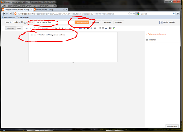Open the Normal paragraph format dropdown

(48, 28)
